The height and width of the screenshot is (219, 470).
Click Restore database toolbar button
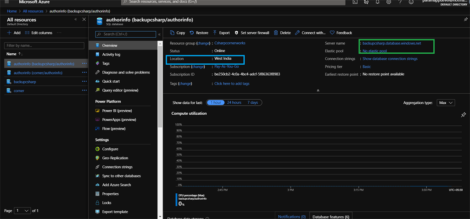pos(199,33)
